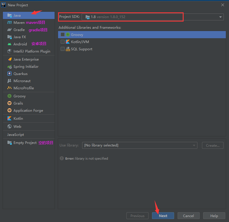Select Grails in the list
This screenshot has height=222, width=229.
pos(29,103)
